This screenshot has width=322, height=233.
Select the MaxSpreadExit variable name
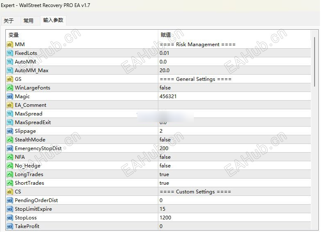[x=33, y=122]
